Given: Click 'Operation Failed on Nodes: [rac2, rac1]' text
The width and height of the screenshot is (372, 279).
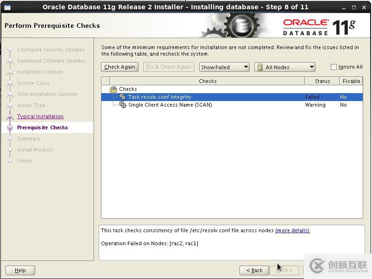Looking at the screenshot, I should pos(150,243).
